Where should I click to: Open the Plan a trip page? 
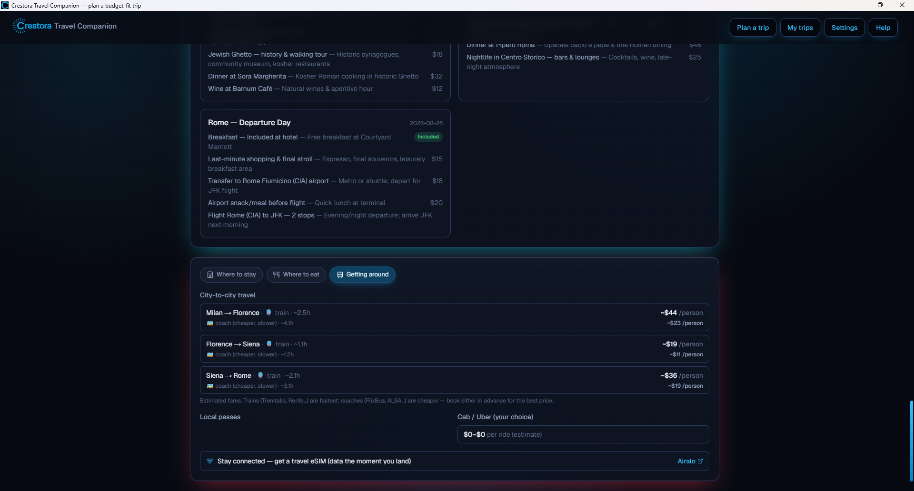pos(753,28)
